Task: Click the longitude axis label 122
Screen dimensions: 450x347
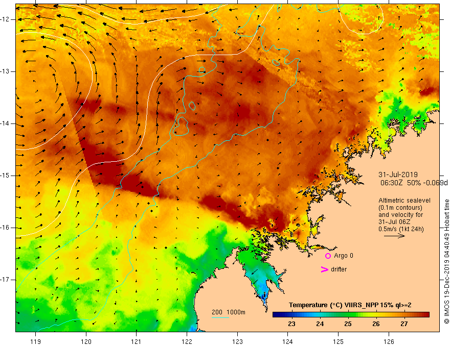Action: point(187,341)
